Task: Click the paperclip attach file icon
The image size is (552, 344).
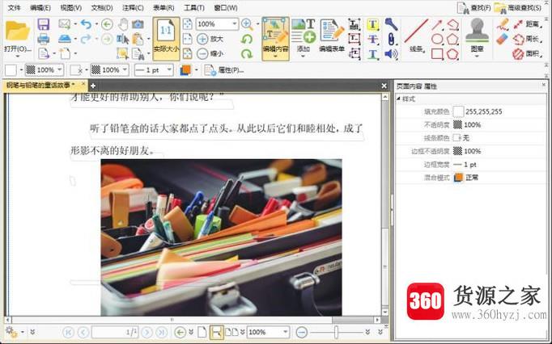Action: coord(391,39)
